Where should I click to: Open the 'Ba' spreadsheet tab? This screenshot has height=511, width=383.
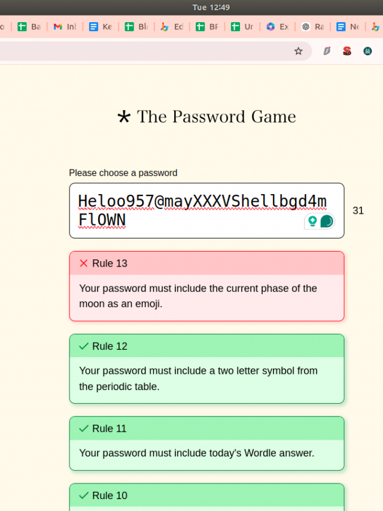(29, 27)
